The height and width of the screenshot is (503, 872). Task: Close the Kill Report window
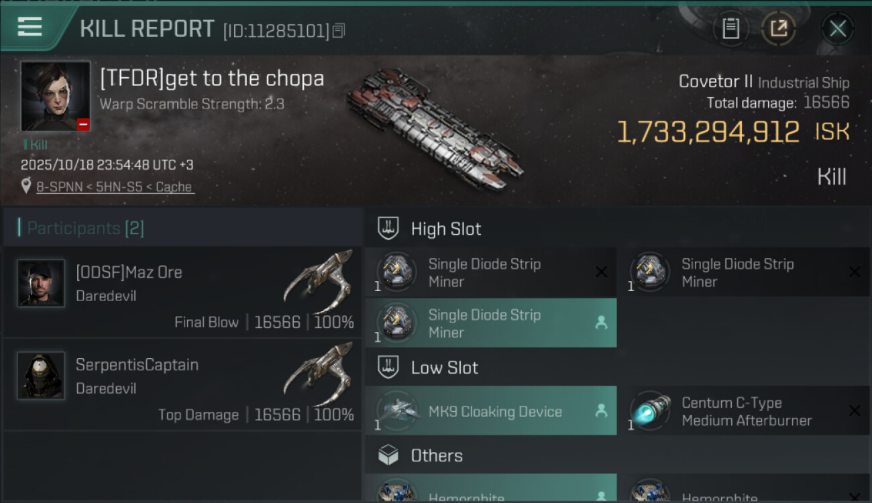pos(837,29)
